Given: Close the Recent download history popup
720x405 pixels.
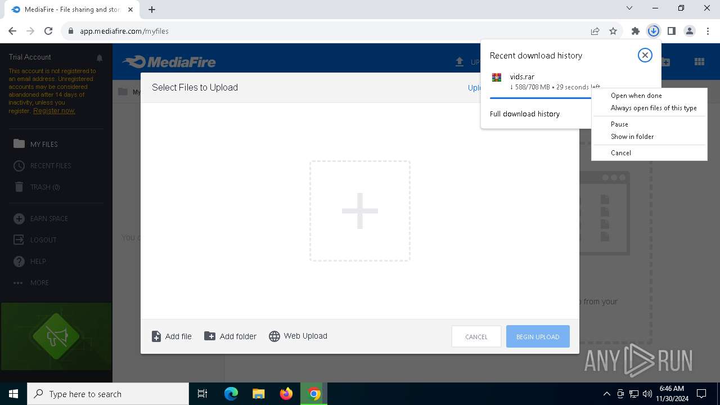Looking at the screenshot, I should point(645,55).
